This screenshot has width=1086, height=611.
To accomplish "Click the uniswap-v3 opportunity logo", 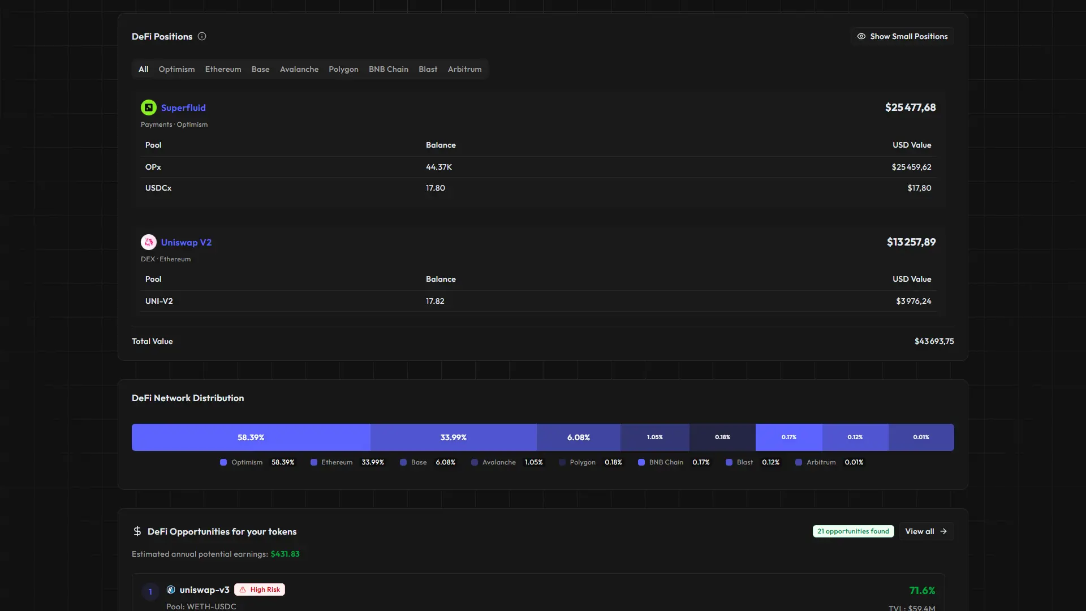I will tap(171, 590).
